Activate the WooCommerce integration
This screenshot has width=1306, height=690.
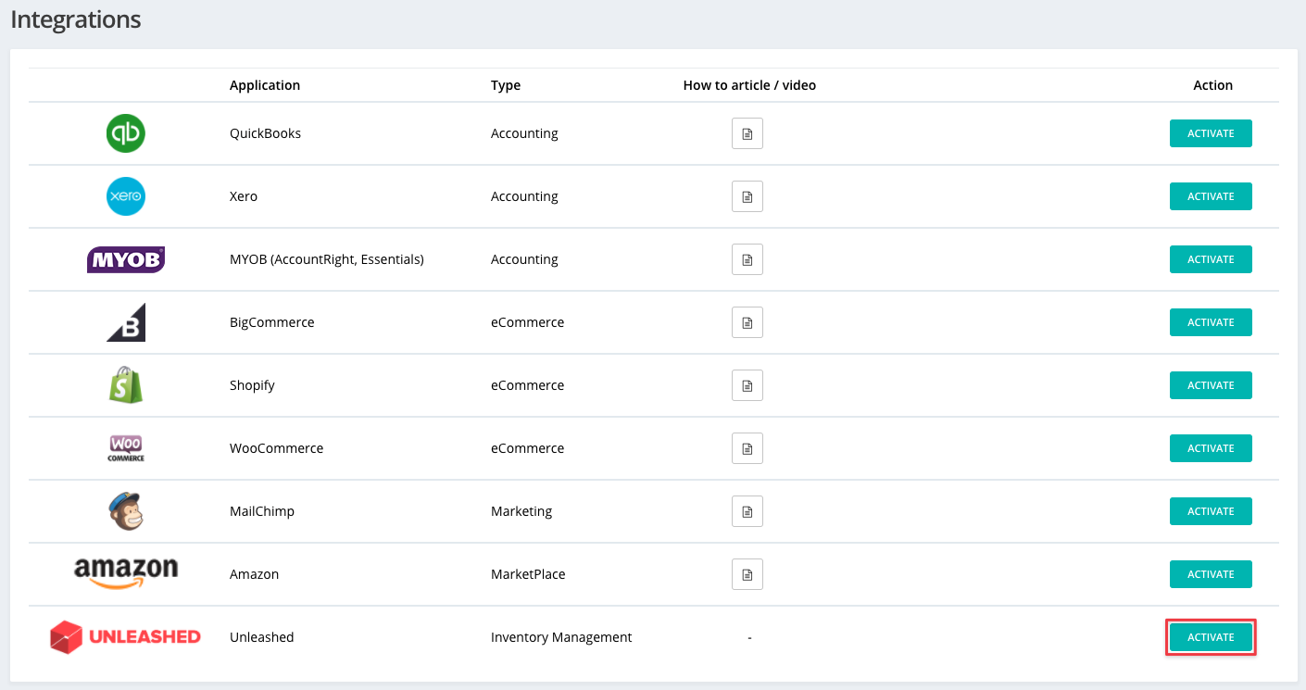pos(1211,448)
